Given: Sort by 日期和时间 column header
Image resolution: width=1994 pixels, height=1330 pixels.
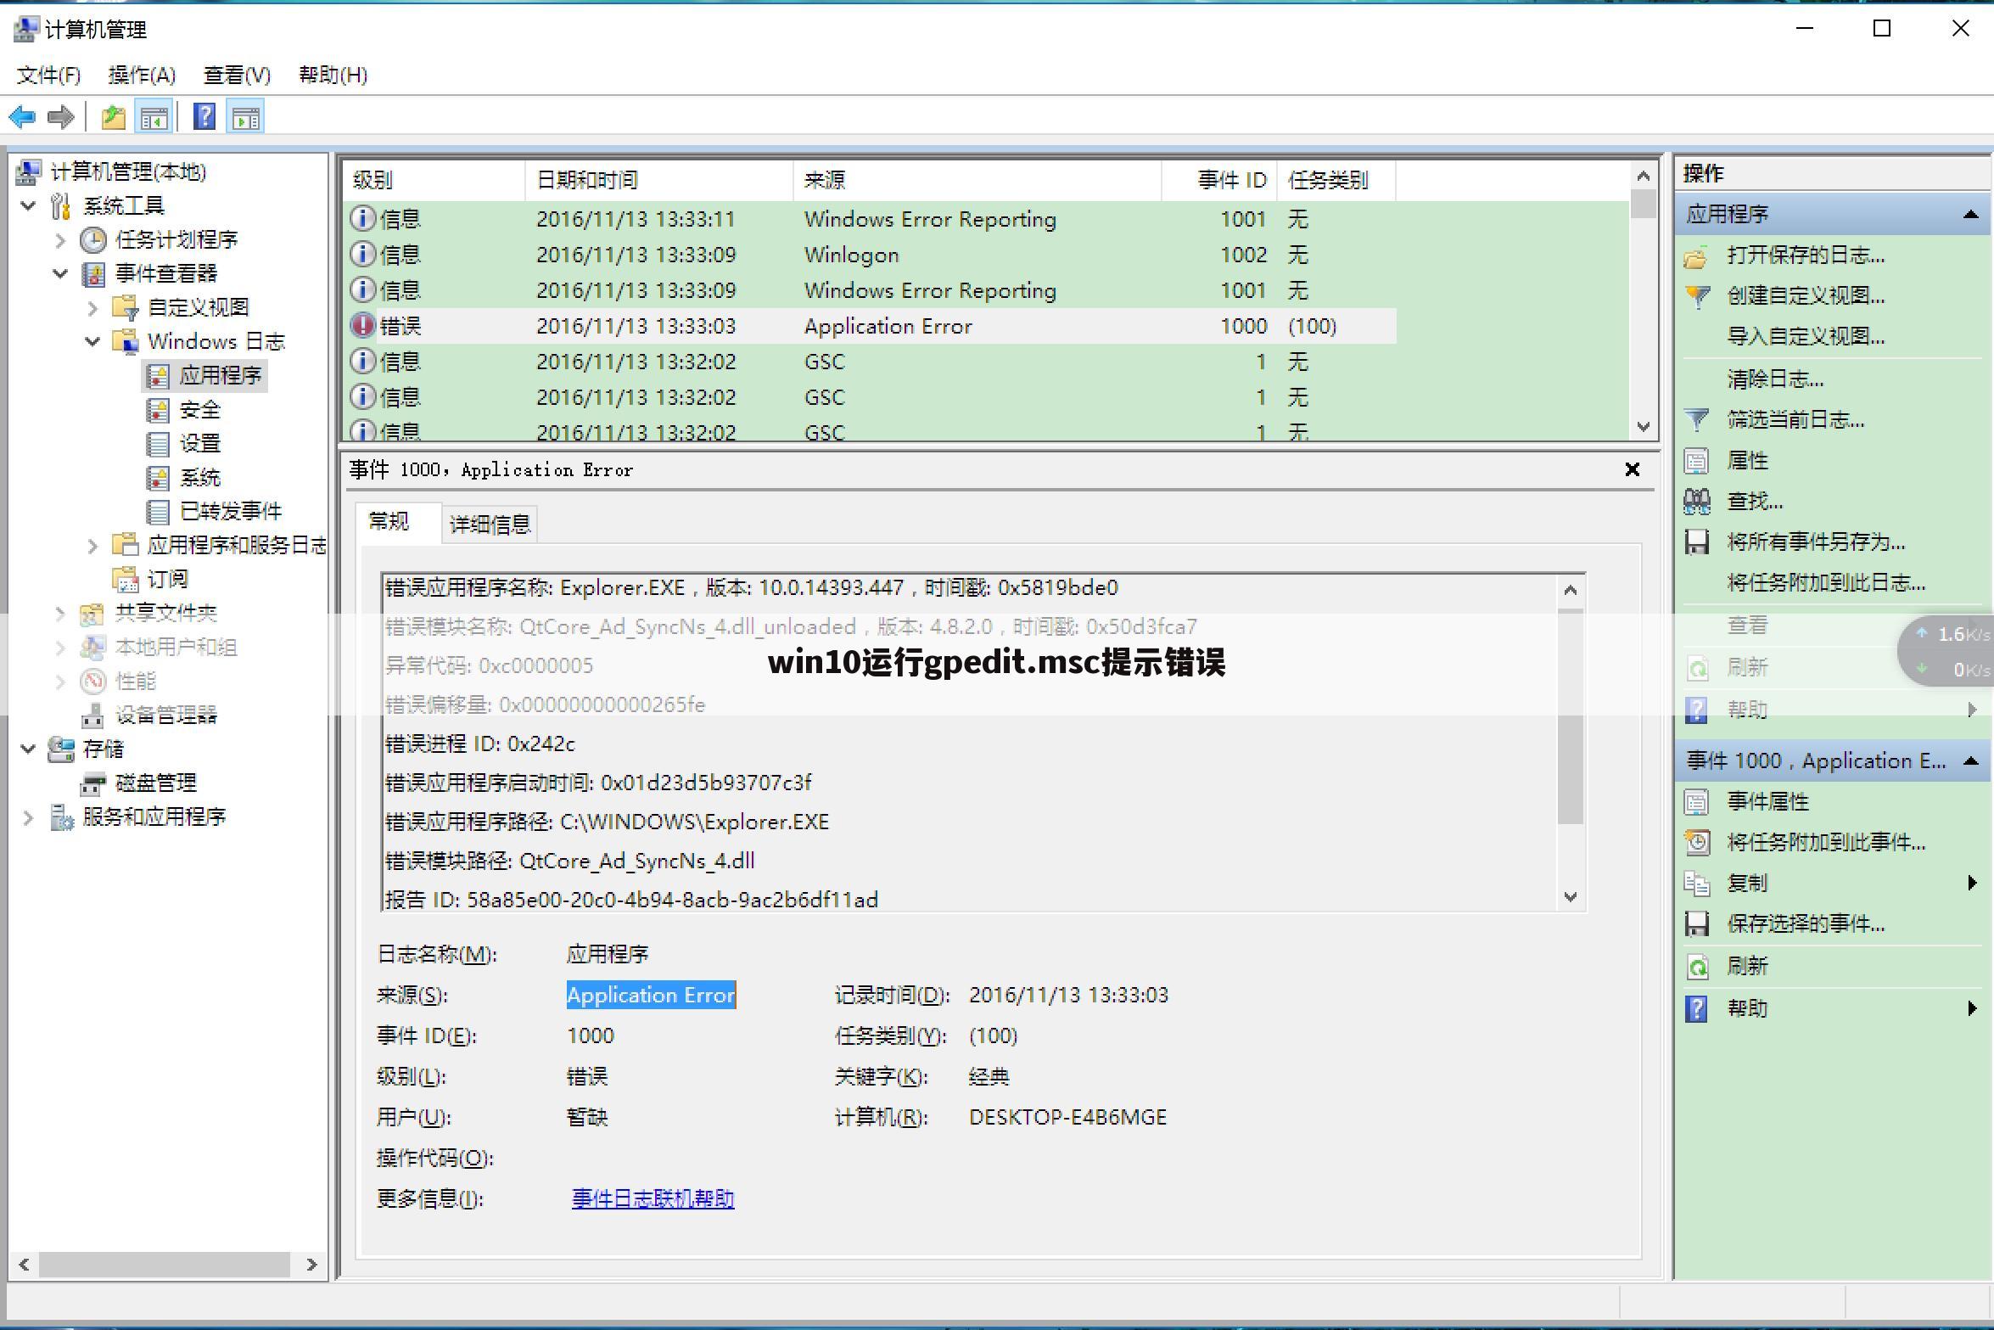Looking at the screenshot, I should click(x=658, y=180).
